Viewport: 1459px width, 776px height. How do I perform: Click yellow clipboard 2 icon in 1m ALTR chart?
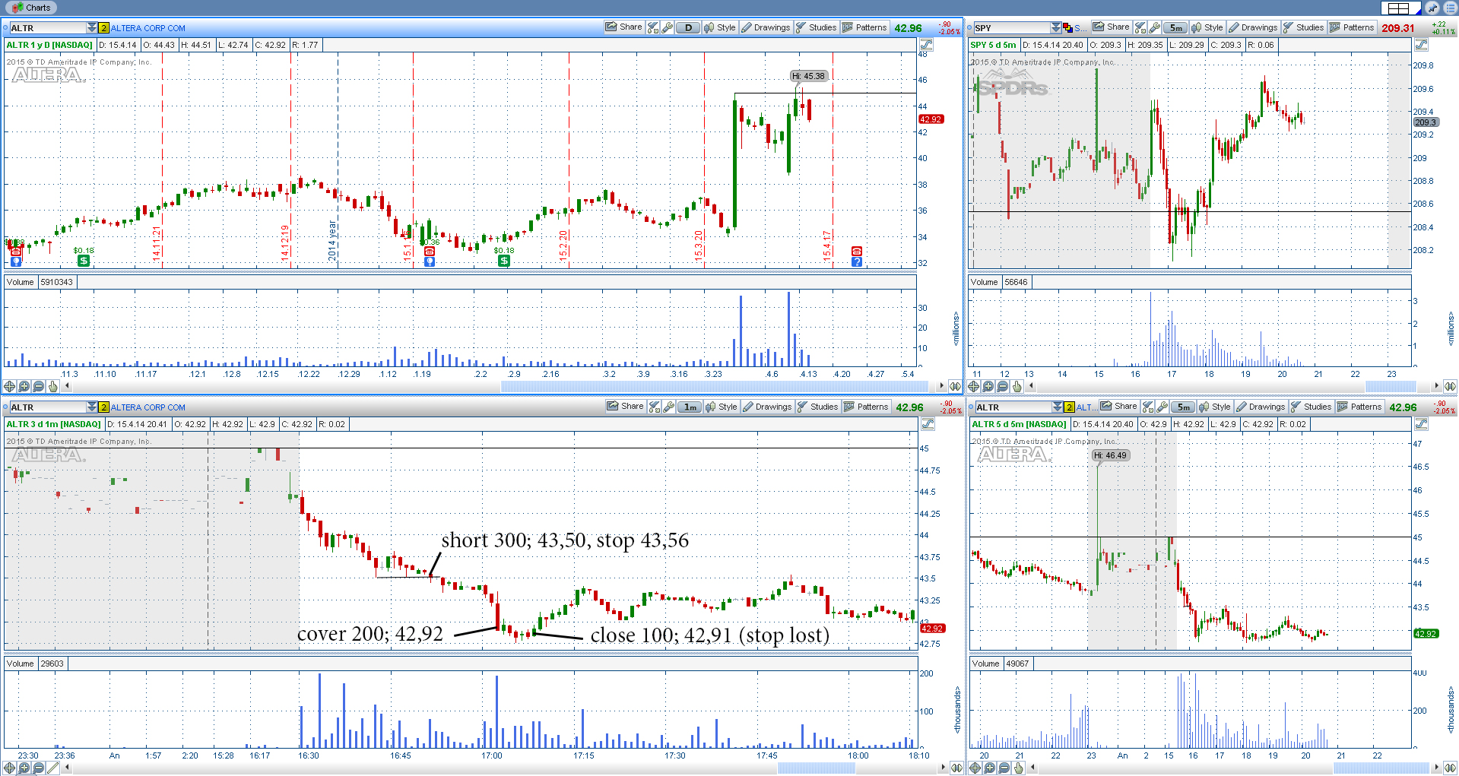coord(104,407)
